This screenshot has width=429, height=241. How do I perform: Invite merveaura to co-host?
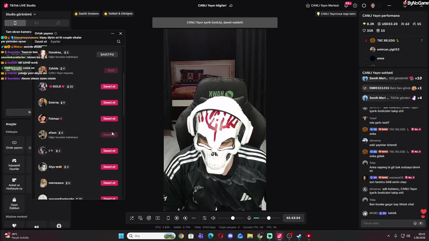109,183
